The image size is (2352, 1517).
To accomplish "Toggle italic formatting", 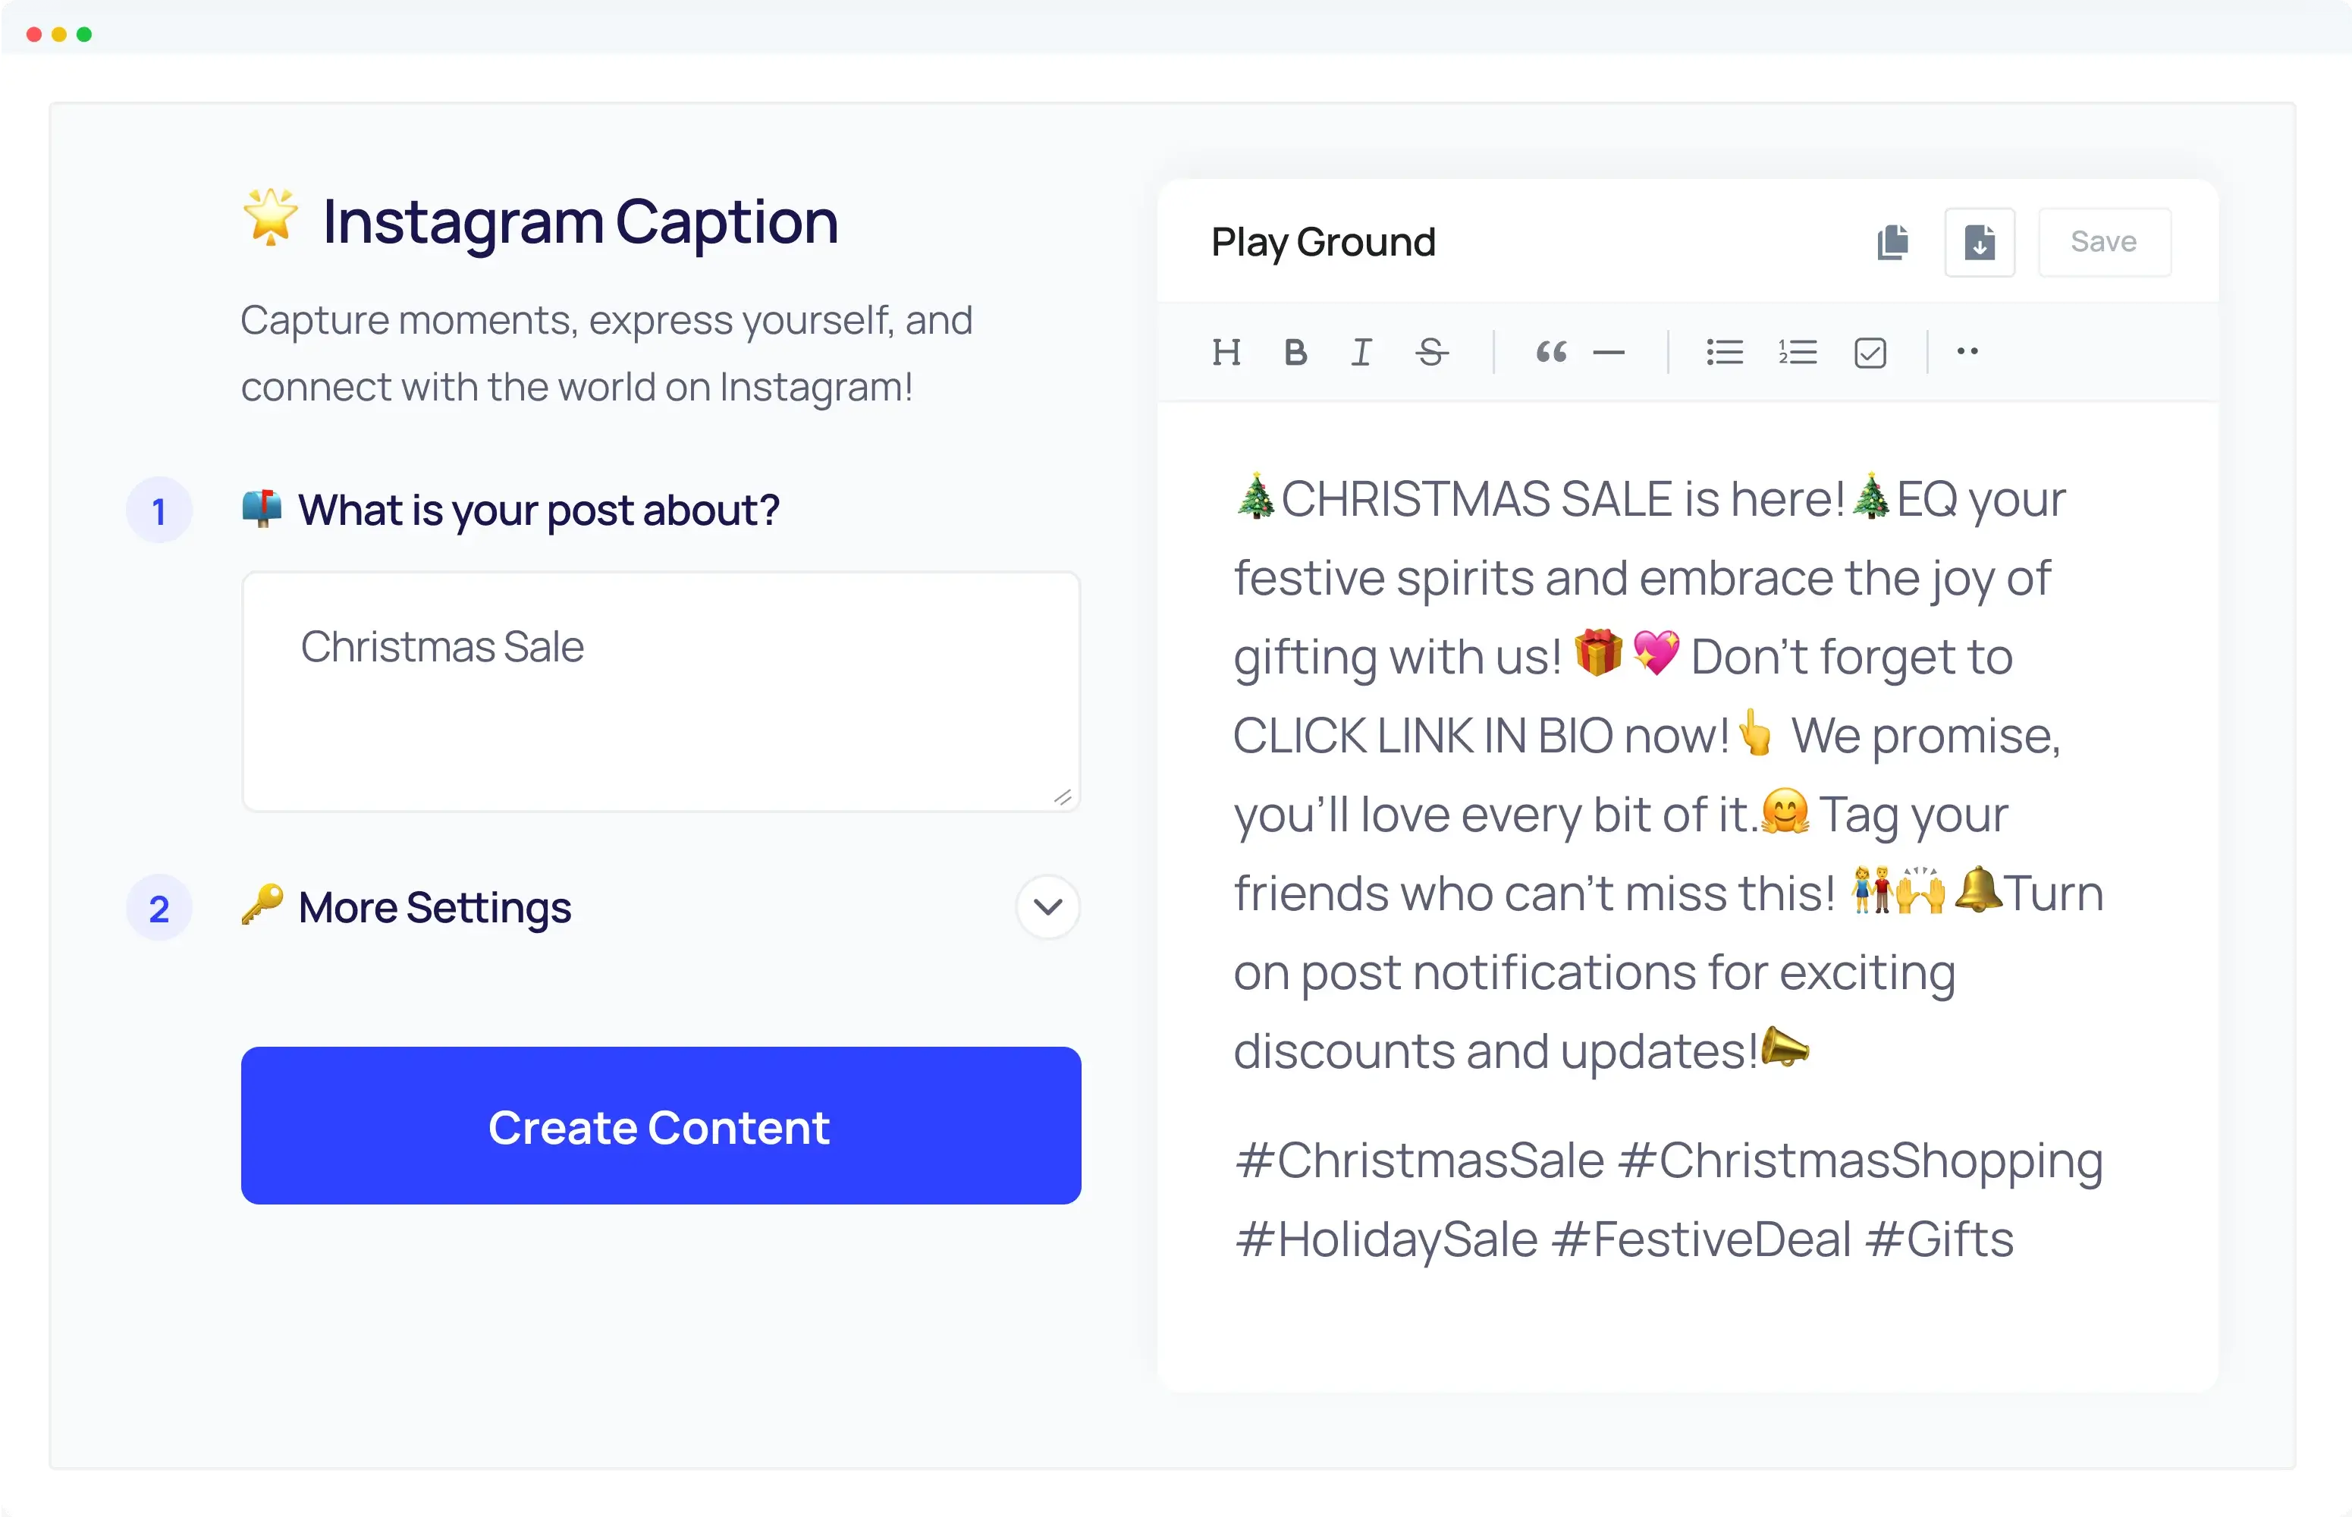I will [1361, 352].
